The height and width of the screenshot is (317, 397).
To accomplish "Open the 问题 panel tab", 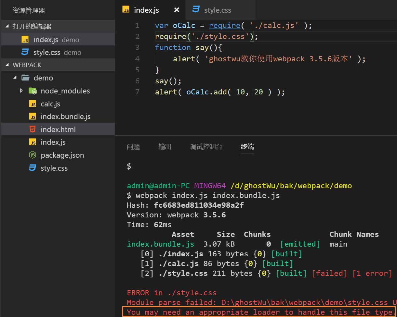I will 133,147.
